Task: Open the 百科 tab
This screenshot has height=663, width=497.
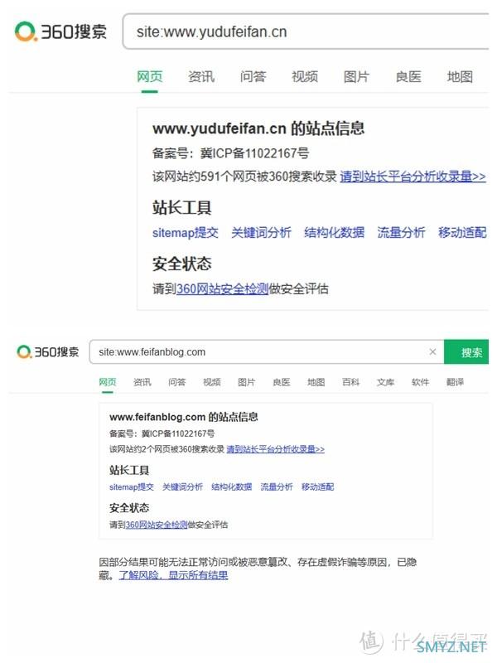Action: pos(350,382)
